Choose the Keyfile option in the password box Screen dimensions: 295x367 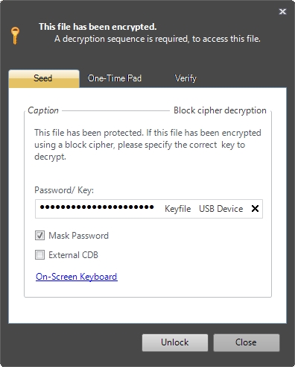pyautogui.click(x=178, y=209)
